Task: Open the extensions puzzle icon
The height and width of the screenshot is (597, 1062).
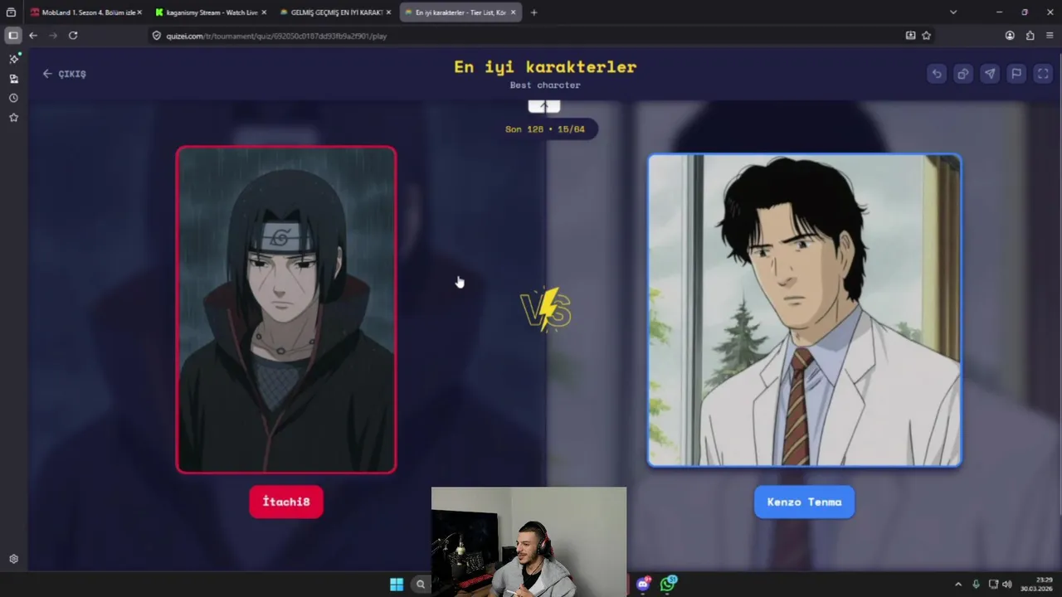Action: 1030,36
